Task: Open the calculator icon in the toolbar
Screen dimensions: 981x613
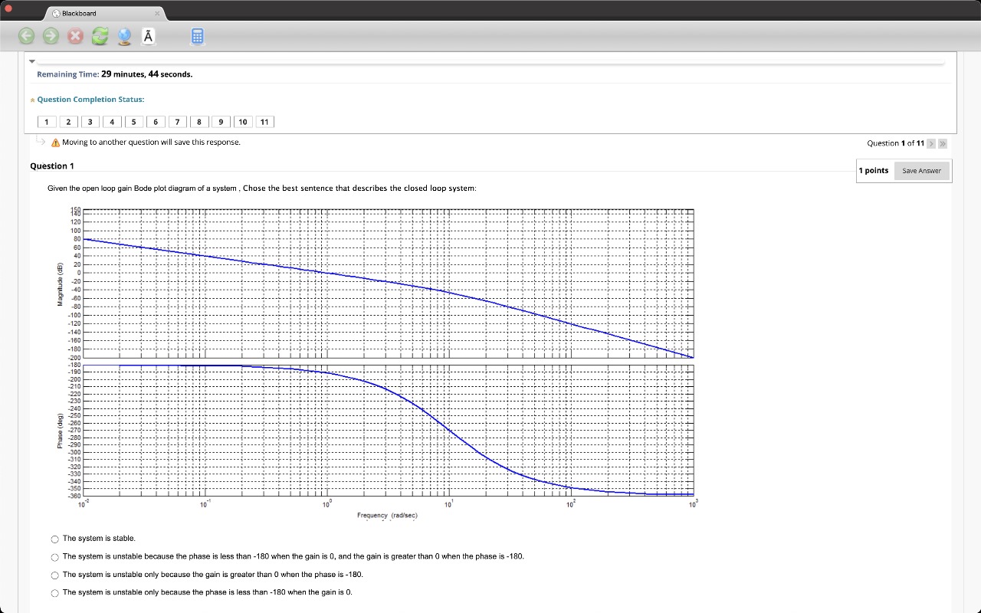Action: pyautogui.click(x=197, y=36)
